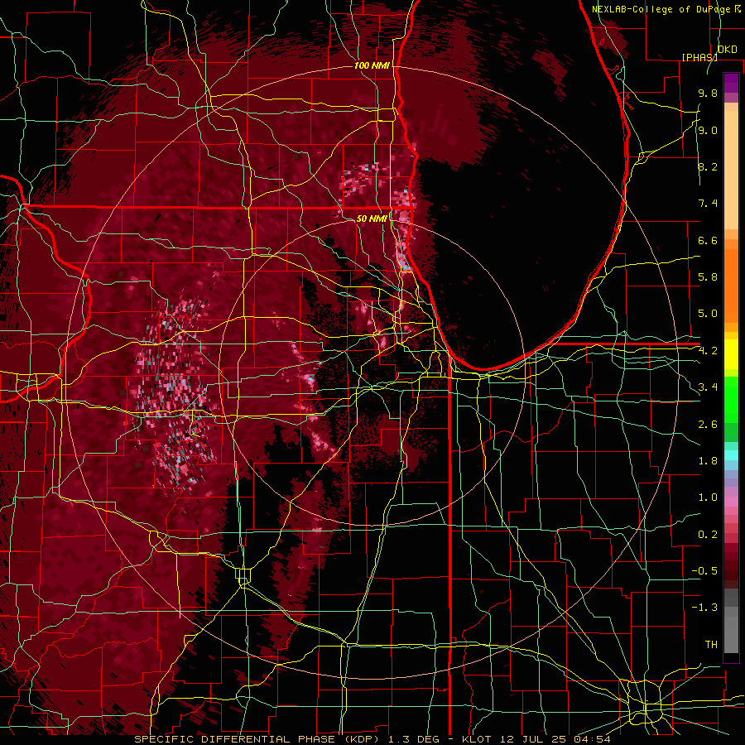Viewport: 745px width, 745px height.
Task: Click the 9.0 value on color scale
Action: click(x=708, y=130)
